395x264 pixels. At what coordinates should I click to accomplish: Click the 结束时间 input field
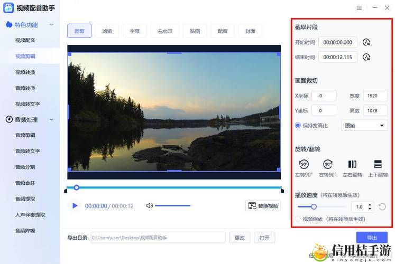[x=338, y=57]
